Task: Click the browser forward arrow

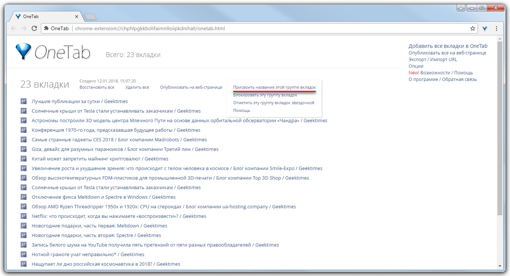Action: click(x=24, y=28)
